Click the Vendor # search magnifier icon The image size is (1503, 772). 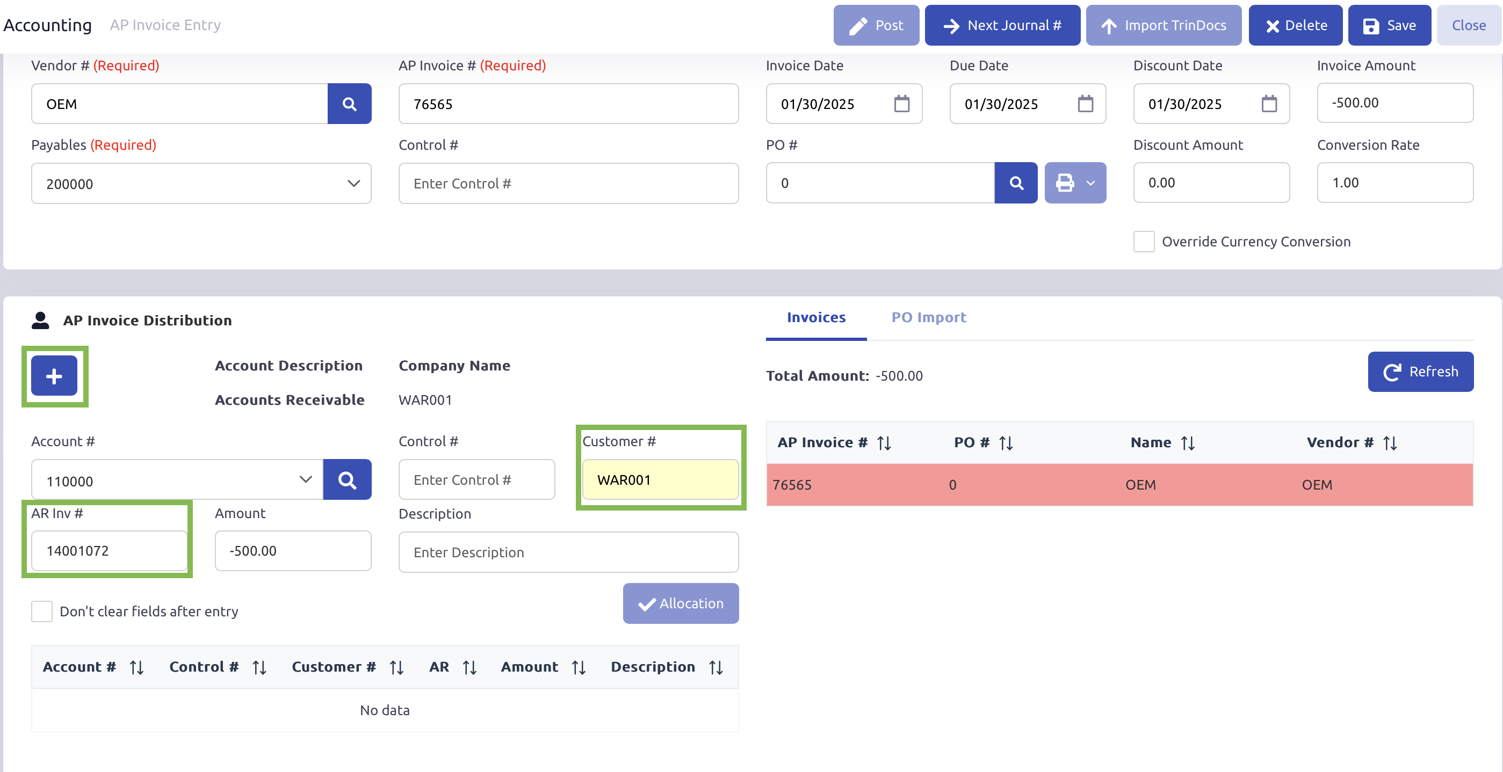[349, 104]
